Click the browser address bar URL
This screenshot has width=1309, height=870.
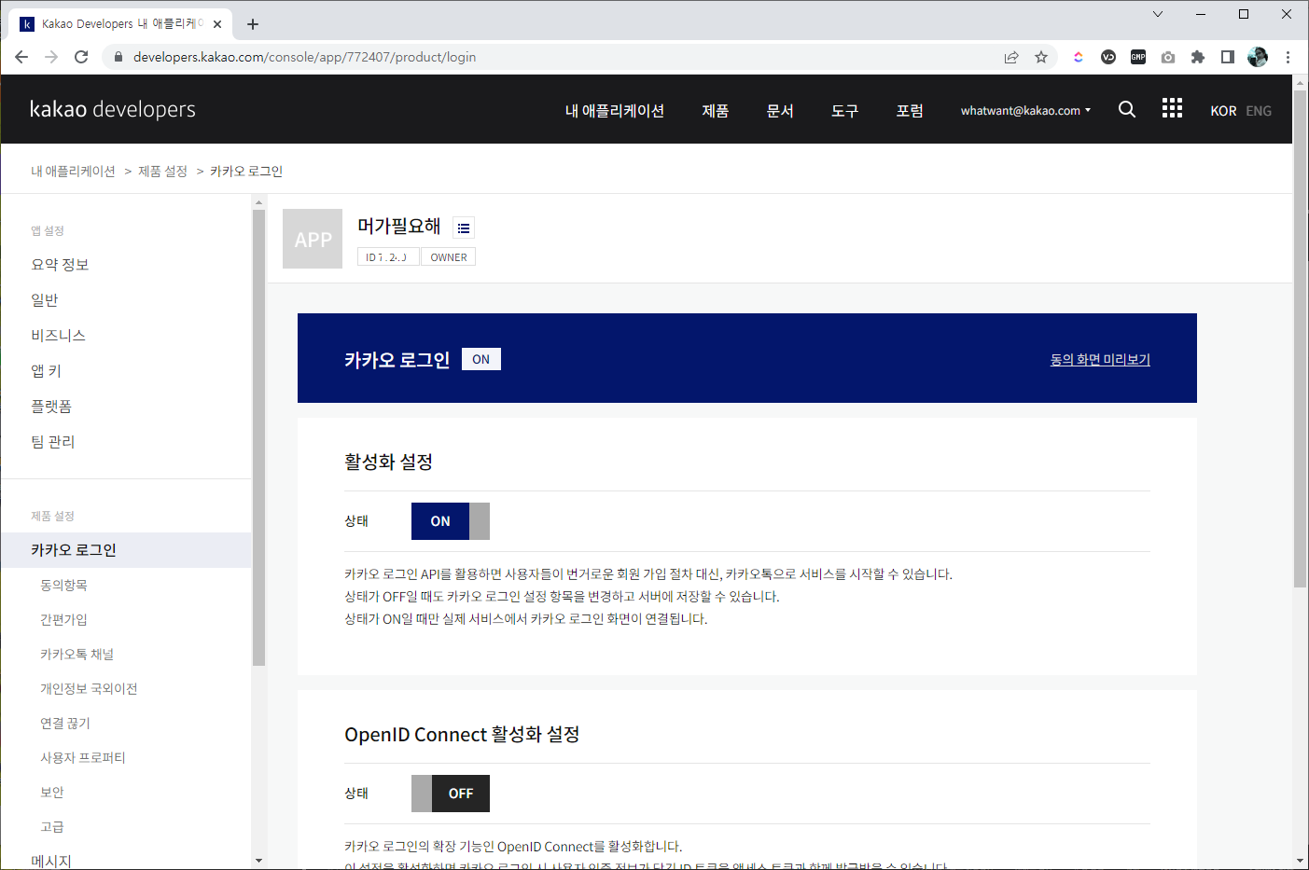click(x=304, y=57)
